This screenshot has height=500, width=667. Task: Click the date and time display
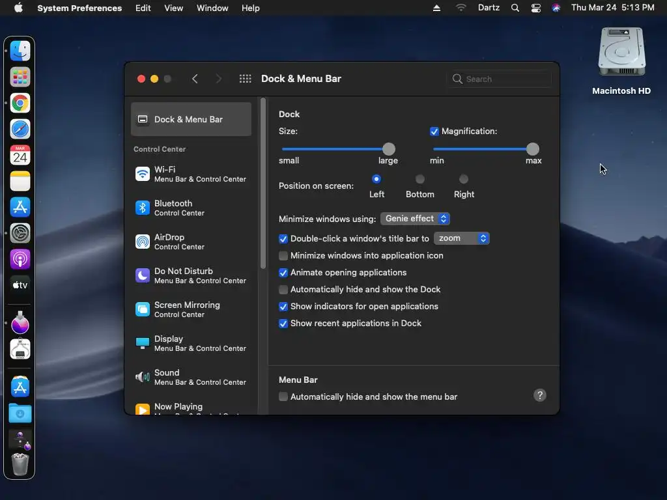[x=612, y=8]
